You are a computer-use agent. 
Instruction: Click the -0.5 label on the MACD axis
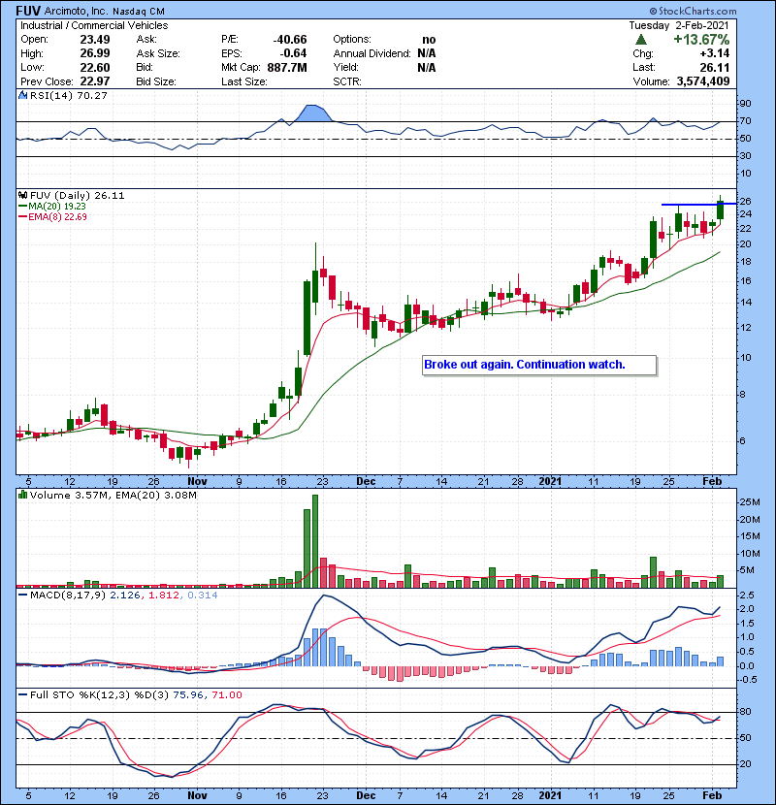pyautogui.click(x=746, y=680)
